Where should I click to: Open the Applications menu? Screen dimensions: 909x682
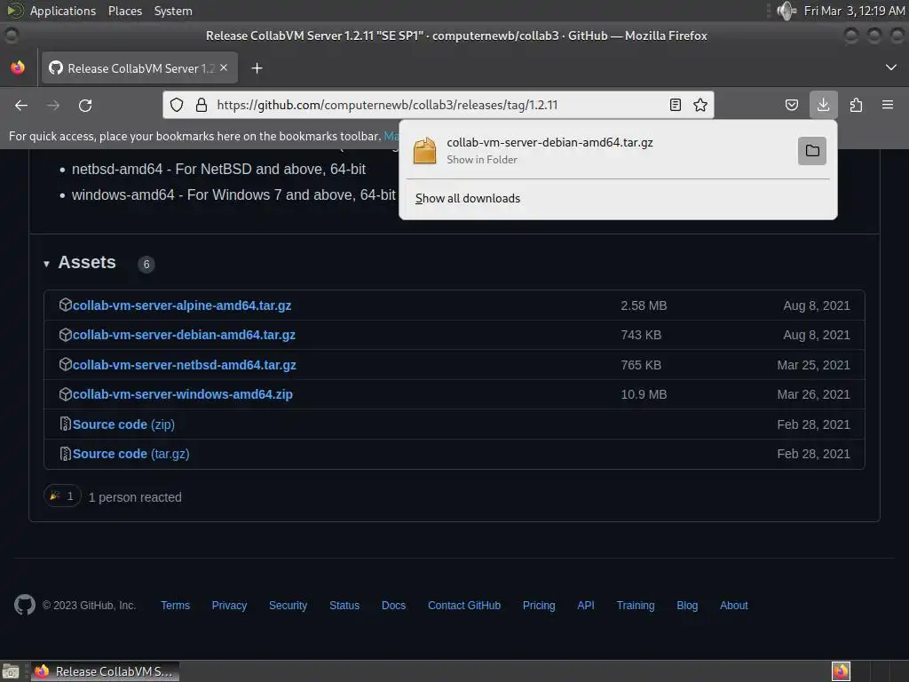pos(63,11)
